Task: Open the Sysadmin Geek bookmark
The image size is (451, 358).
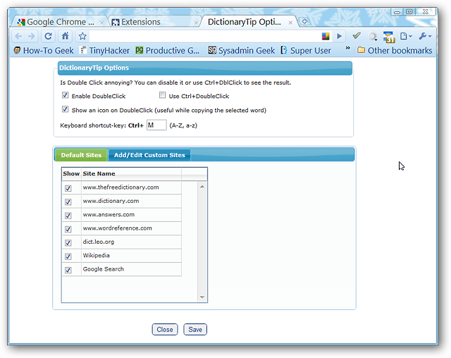Action: point(241,51)
